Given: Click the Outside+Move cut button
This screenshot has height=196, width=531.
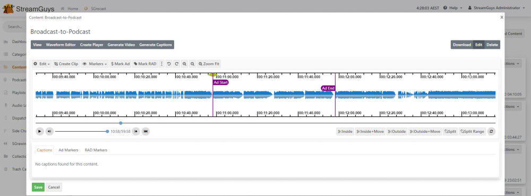Looking at the screenshot, I should [425, 131].
